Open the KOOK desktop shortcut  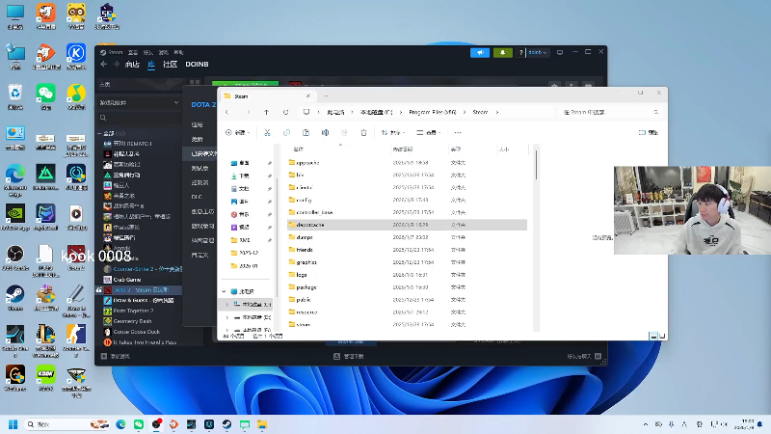tap(45, 378)
